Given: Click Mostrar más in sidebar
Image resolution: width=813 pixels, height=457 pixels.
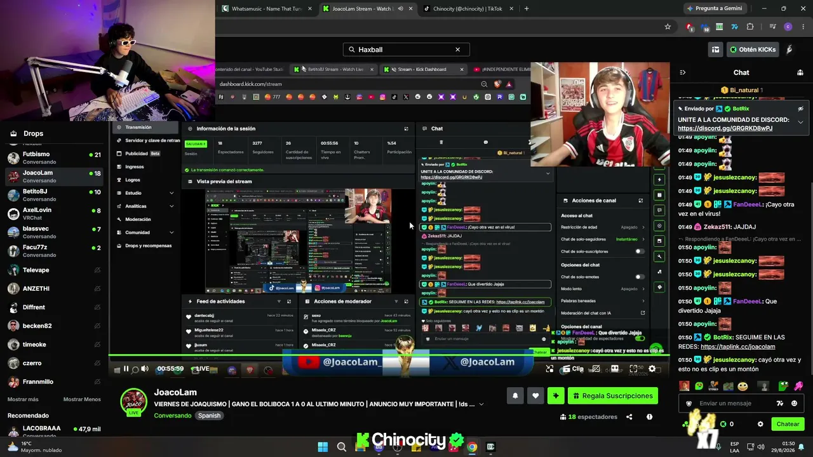Looking at the screenshot, I should coord(23,399).
